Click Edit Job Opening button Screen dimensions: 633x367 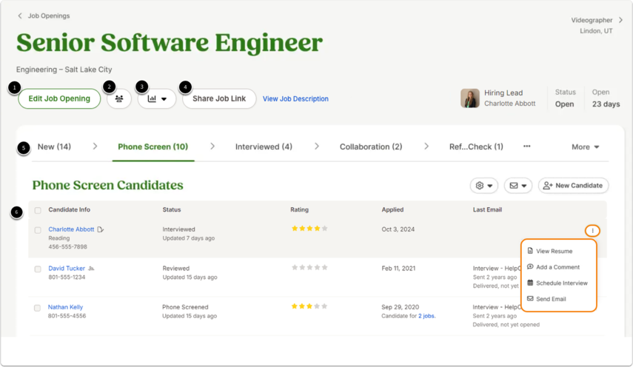pos(59,99)
